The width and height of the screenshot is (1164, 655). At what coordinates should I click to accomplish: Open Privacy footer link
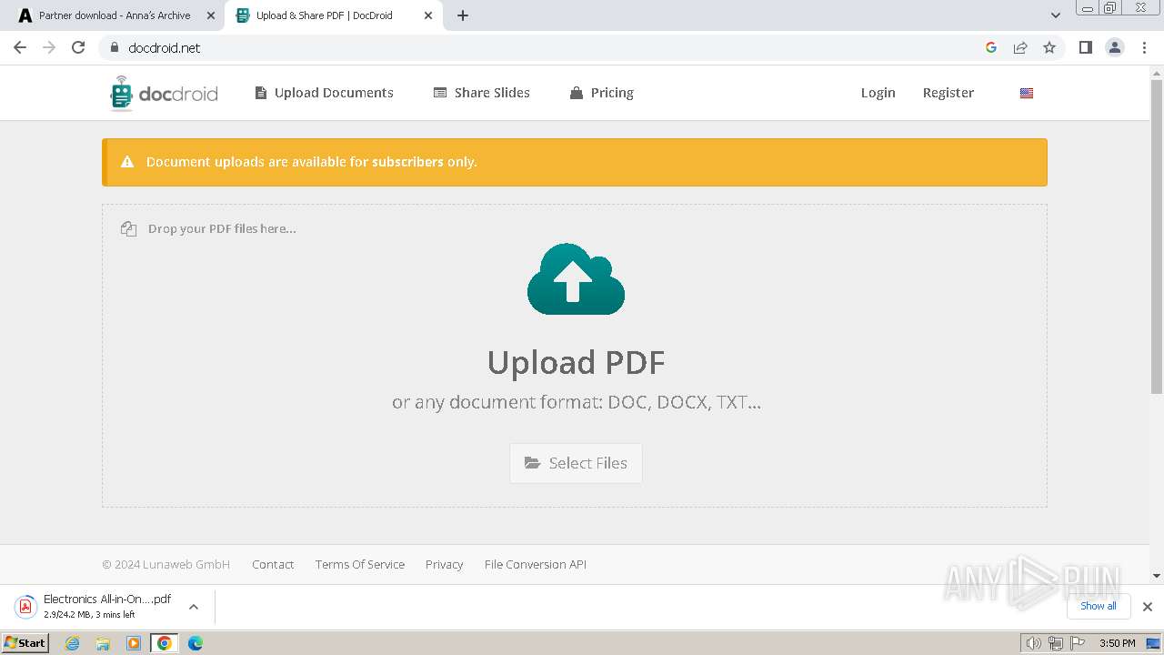(x=444, y=564)
